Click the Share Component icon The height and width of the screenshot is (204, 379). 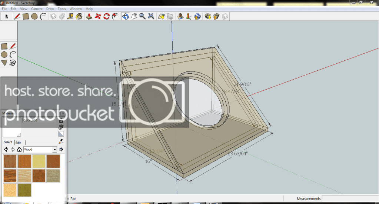(x=225, y=16)
